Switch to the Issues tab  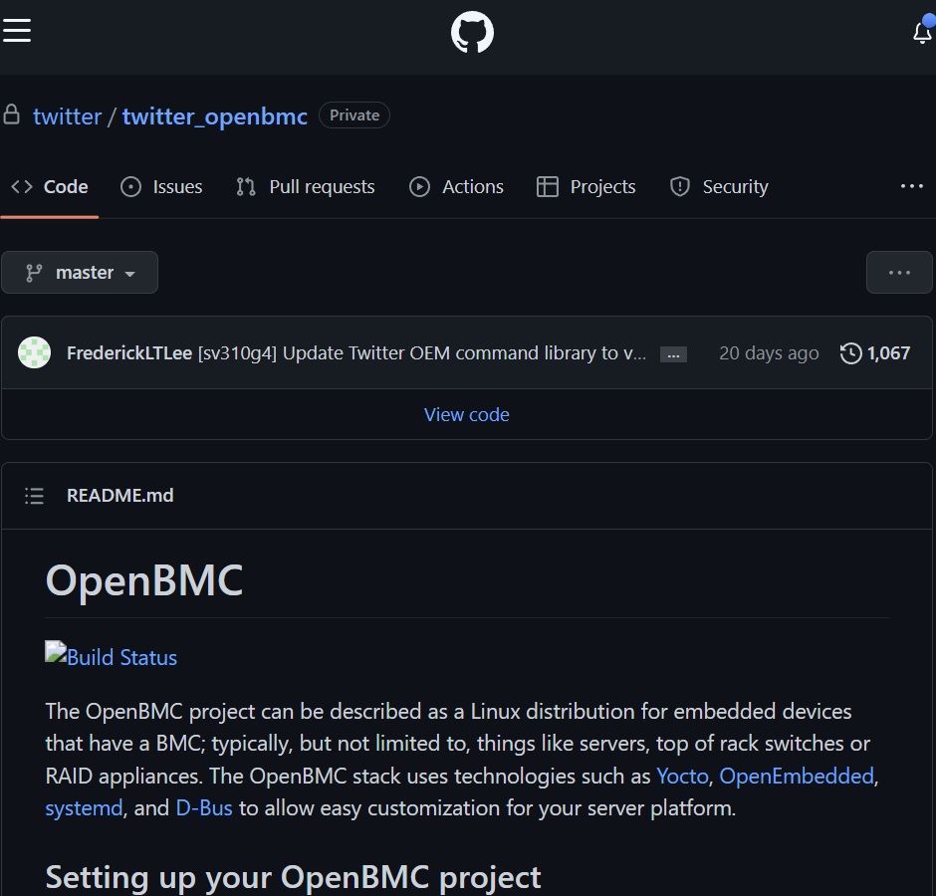pos(161,187)
